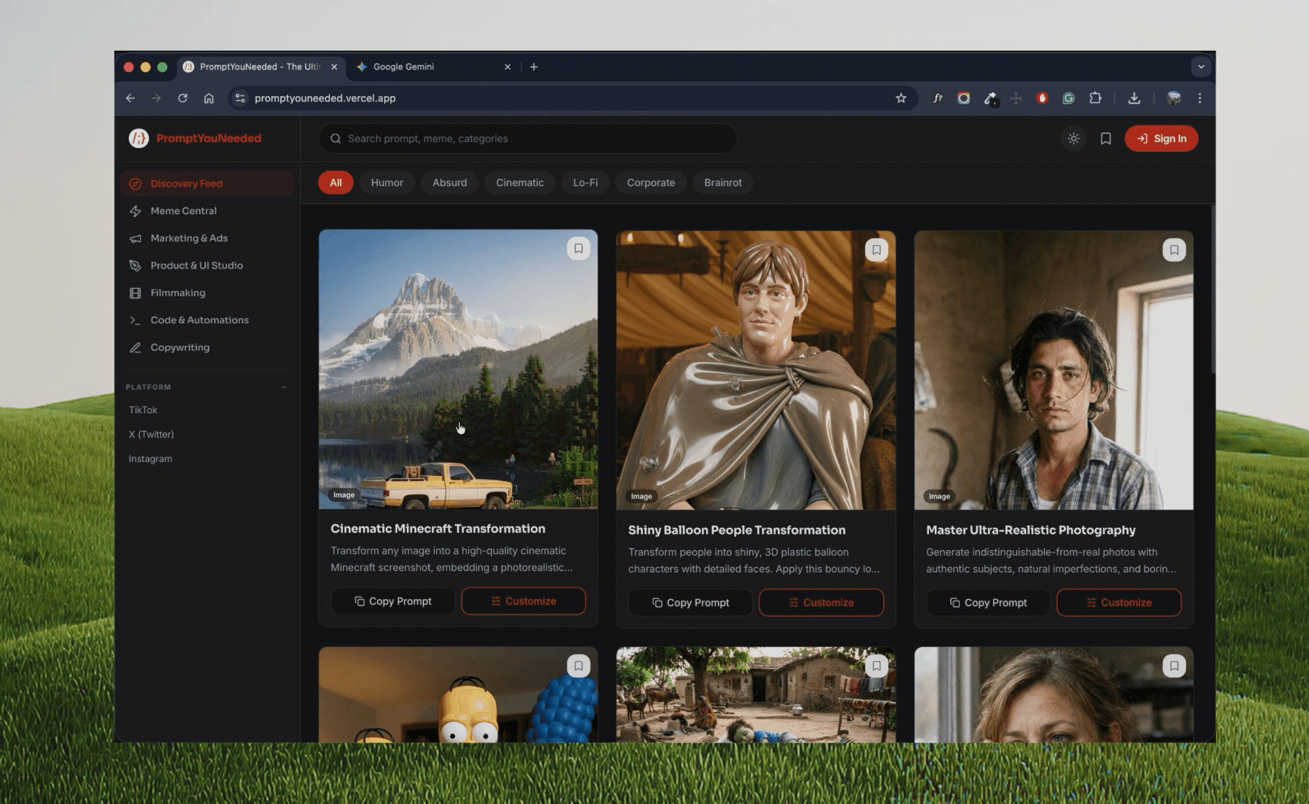
Task: Open Product & UI Studio section
Action: [197, 266]
